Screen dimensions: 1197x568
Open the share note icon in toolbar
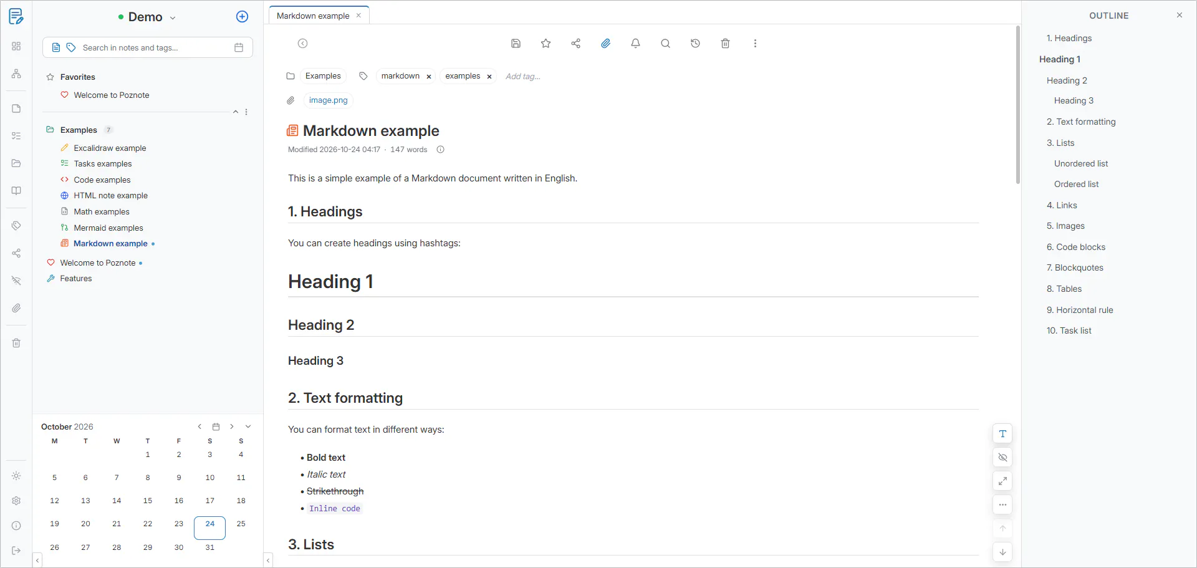tap(575, 44)
